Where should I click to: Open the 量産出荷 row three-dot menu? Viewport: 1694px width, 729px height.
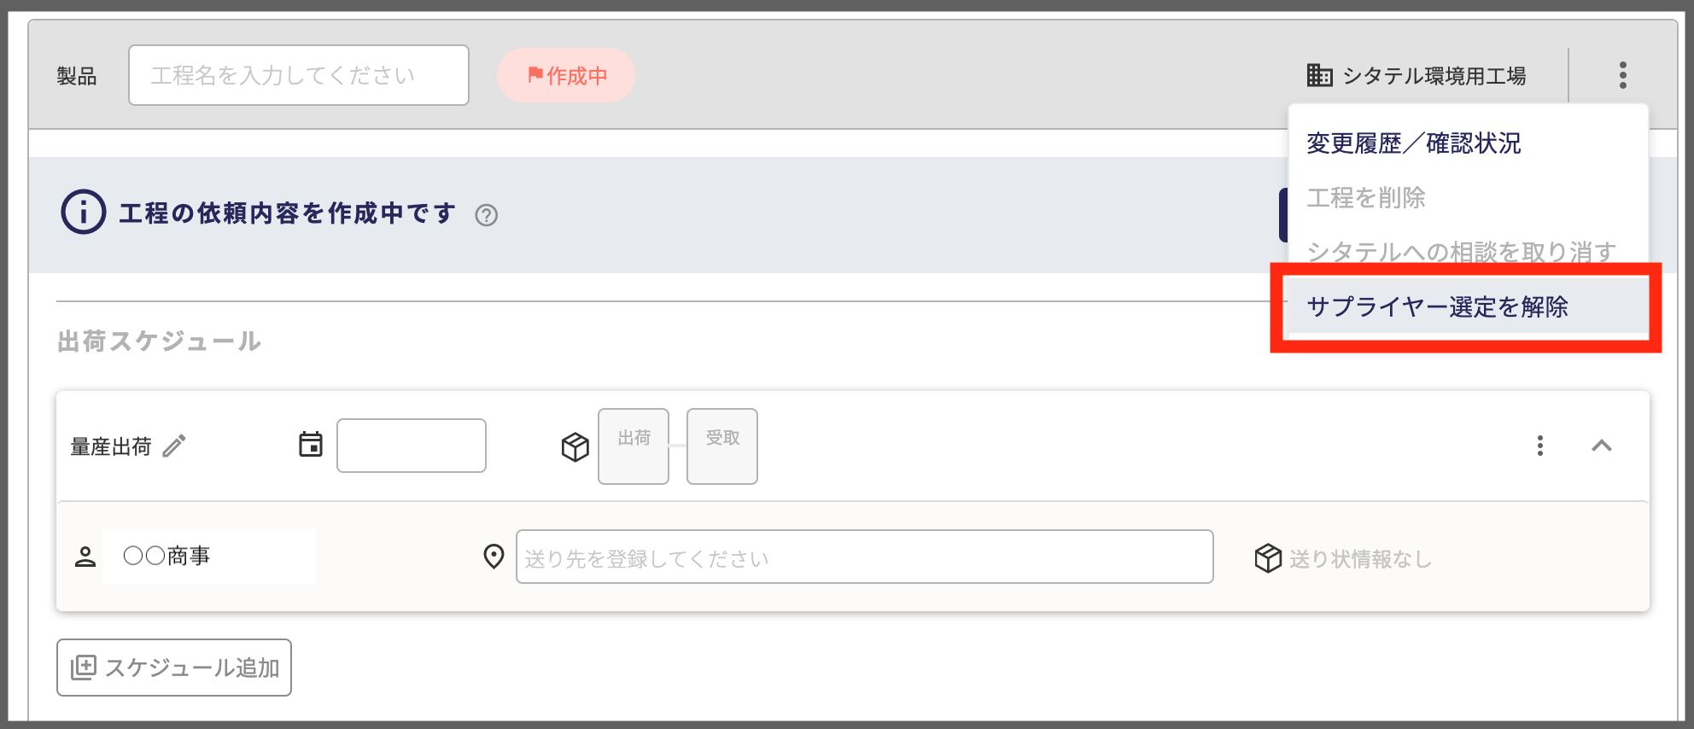click(1540, 446)
